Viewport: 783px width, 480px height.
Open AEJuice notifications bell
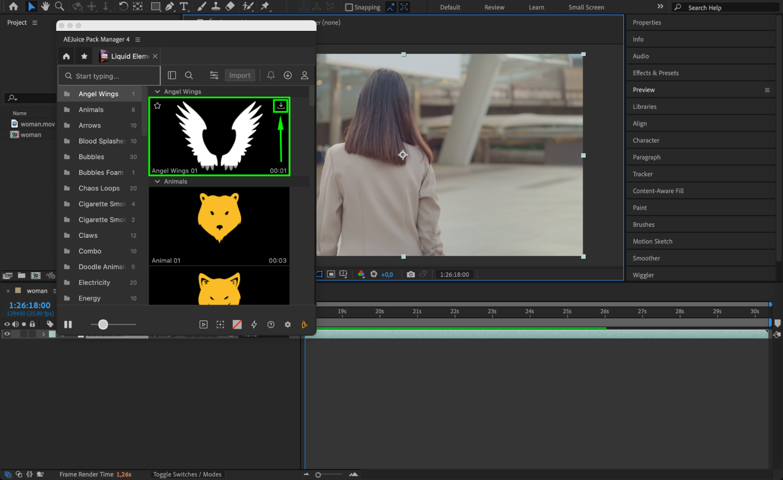tap(271, 75)
